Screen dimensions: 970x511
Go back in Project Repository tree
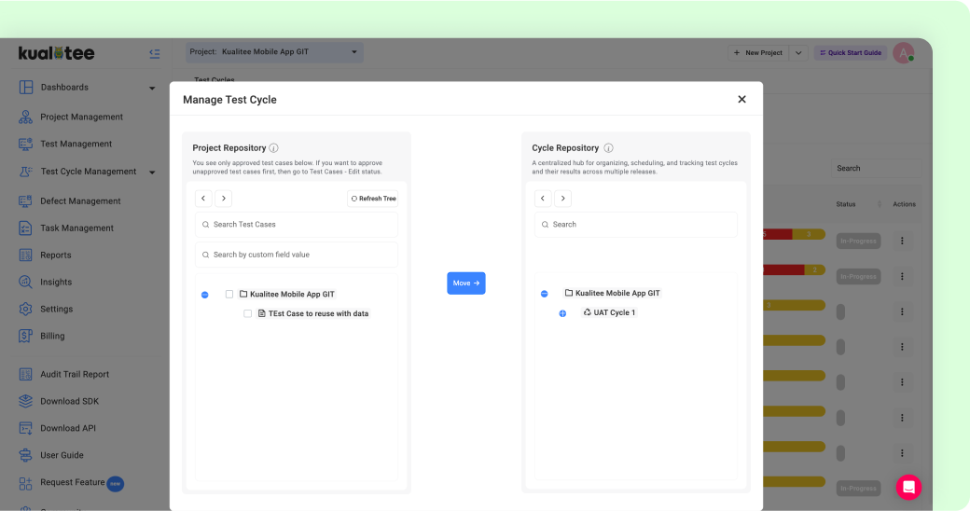(x=203, y=199)
